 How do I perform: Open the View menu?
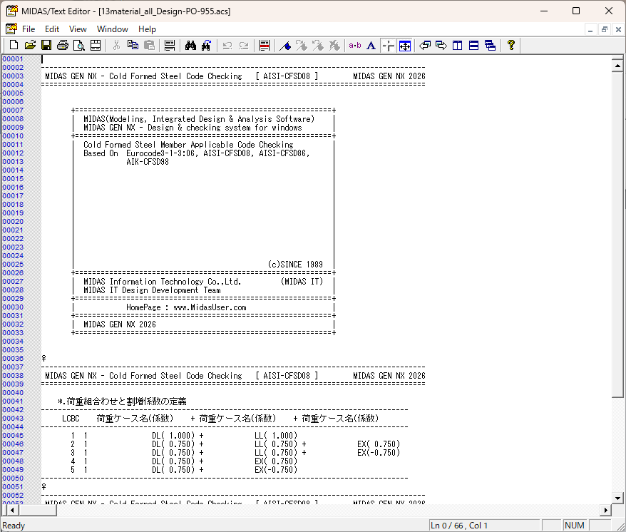(78, 29)
